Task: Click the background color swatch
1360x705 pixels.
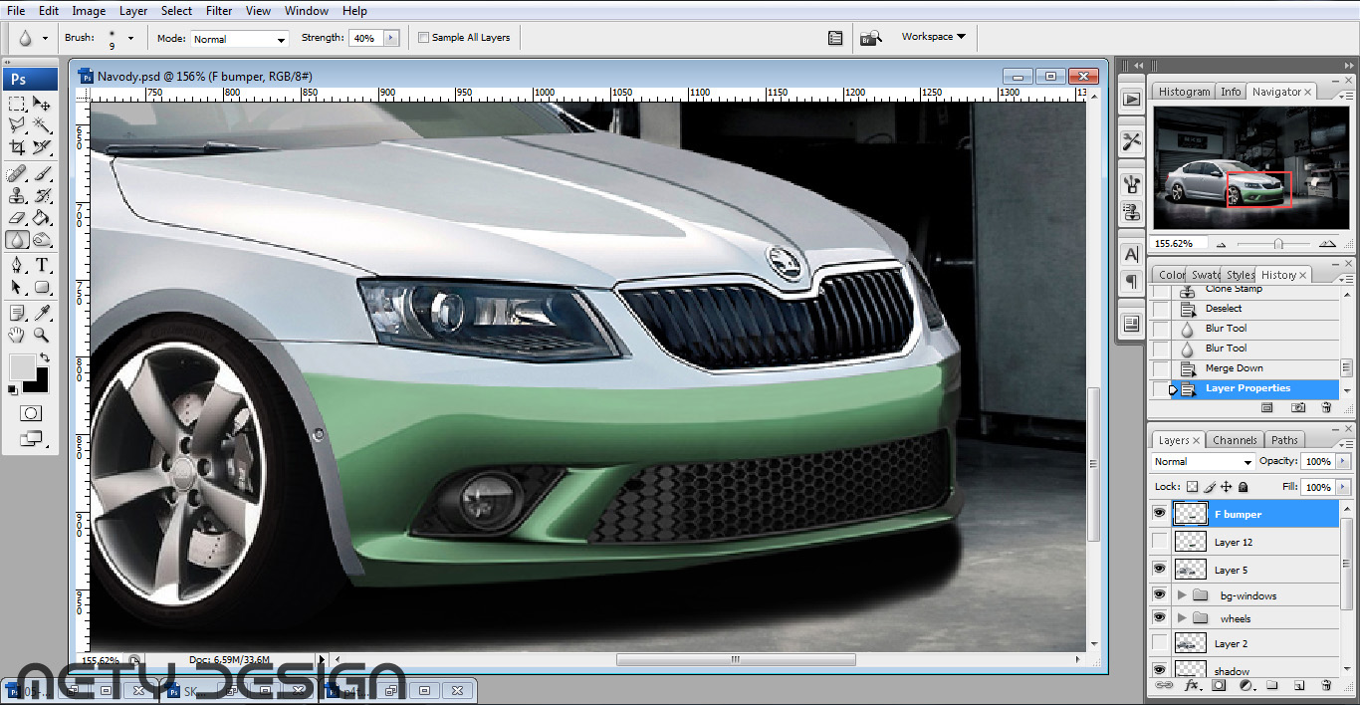Action: [40, 383]
